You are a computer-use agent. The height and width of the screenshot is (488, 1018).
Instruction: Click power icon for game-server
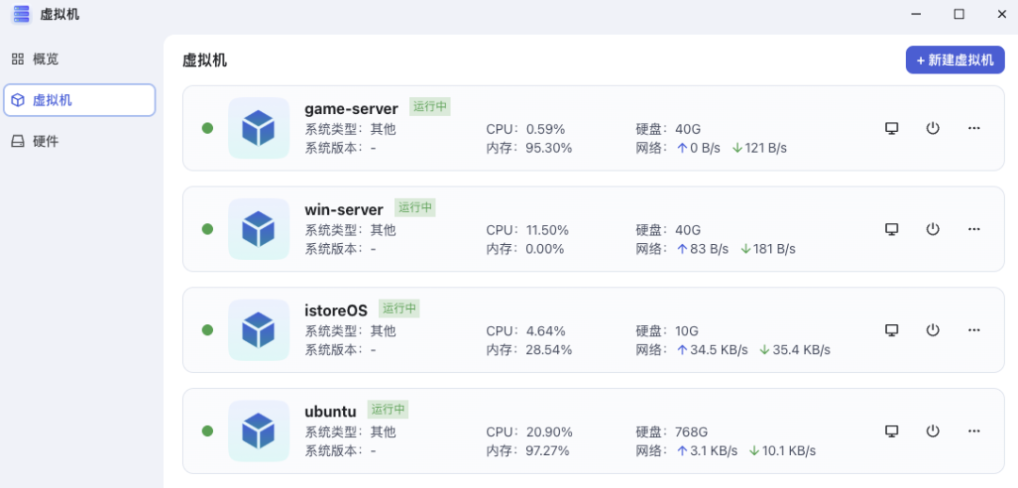click(x=932, y=128)
